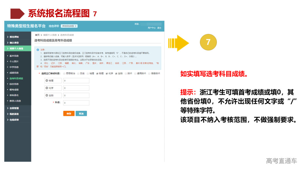
Task: Click the 外语 score input field
Action: pos(76,103)
